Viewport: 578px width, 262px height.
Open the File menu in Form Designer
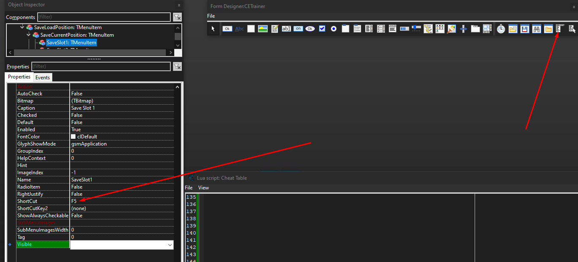point(211,16)
